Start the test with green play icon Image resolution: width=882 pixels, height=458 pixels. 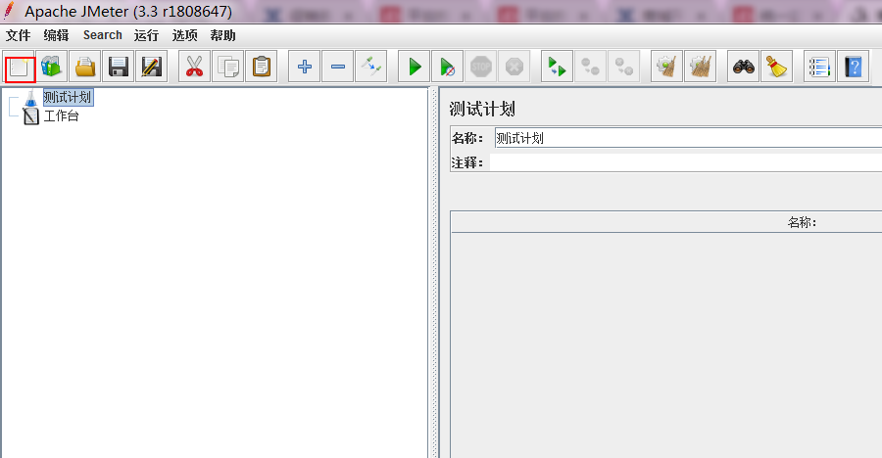coord(414,67)
